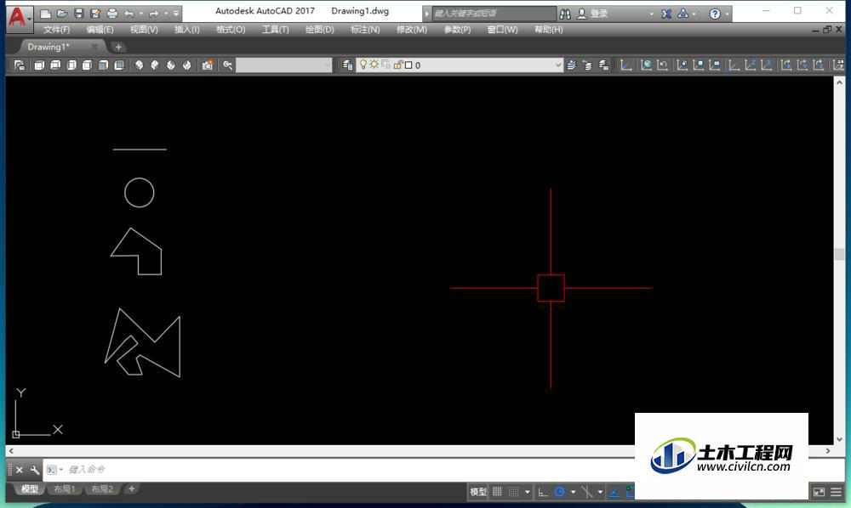Open the Layer States Manager icon
The image size is (851, 508).
coord(603,65)
